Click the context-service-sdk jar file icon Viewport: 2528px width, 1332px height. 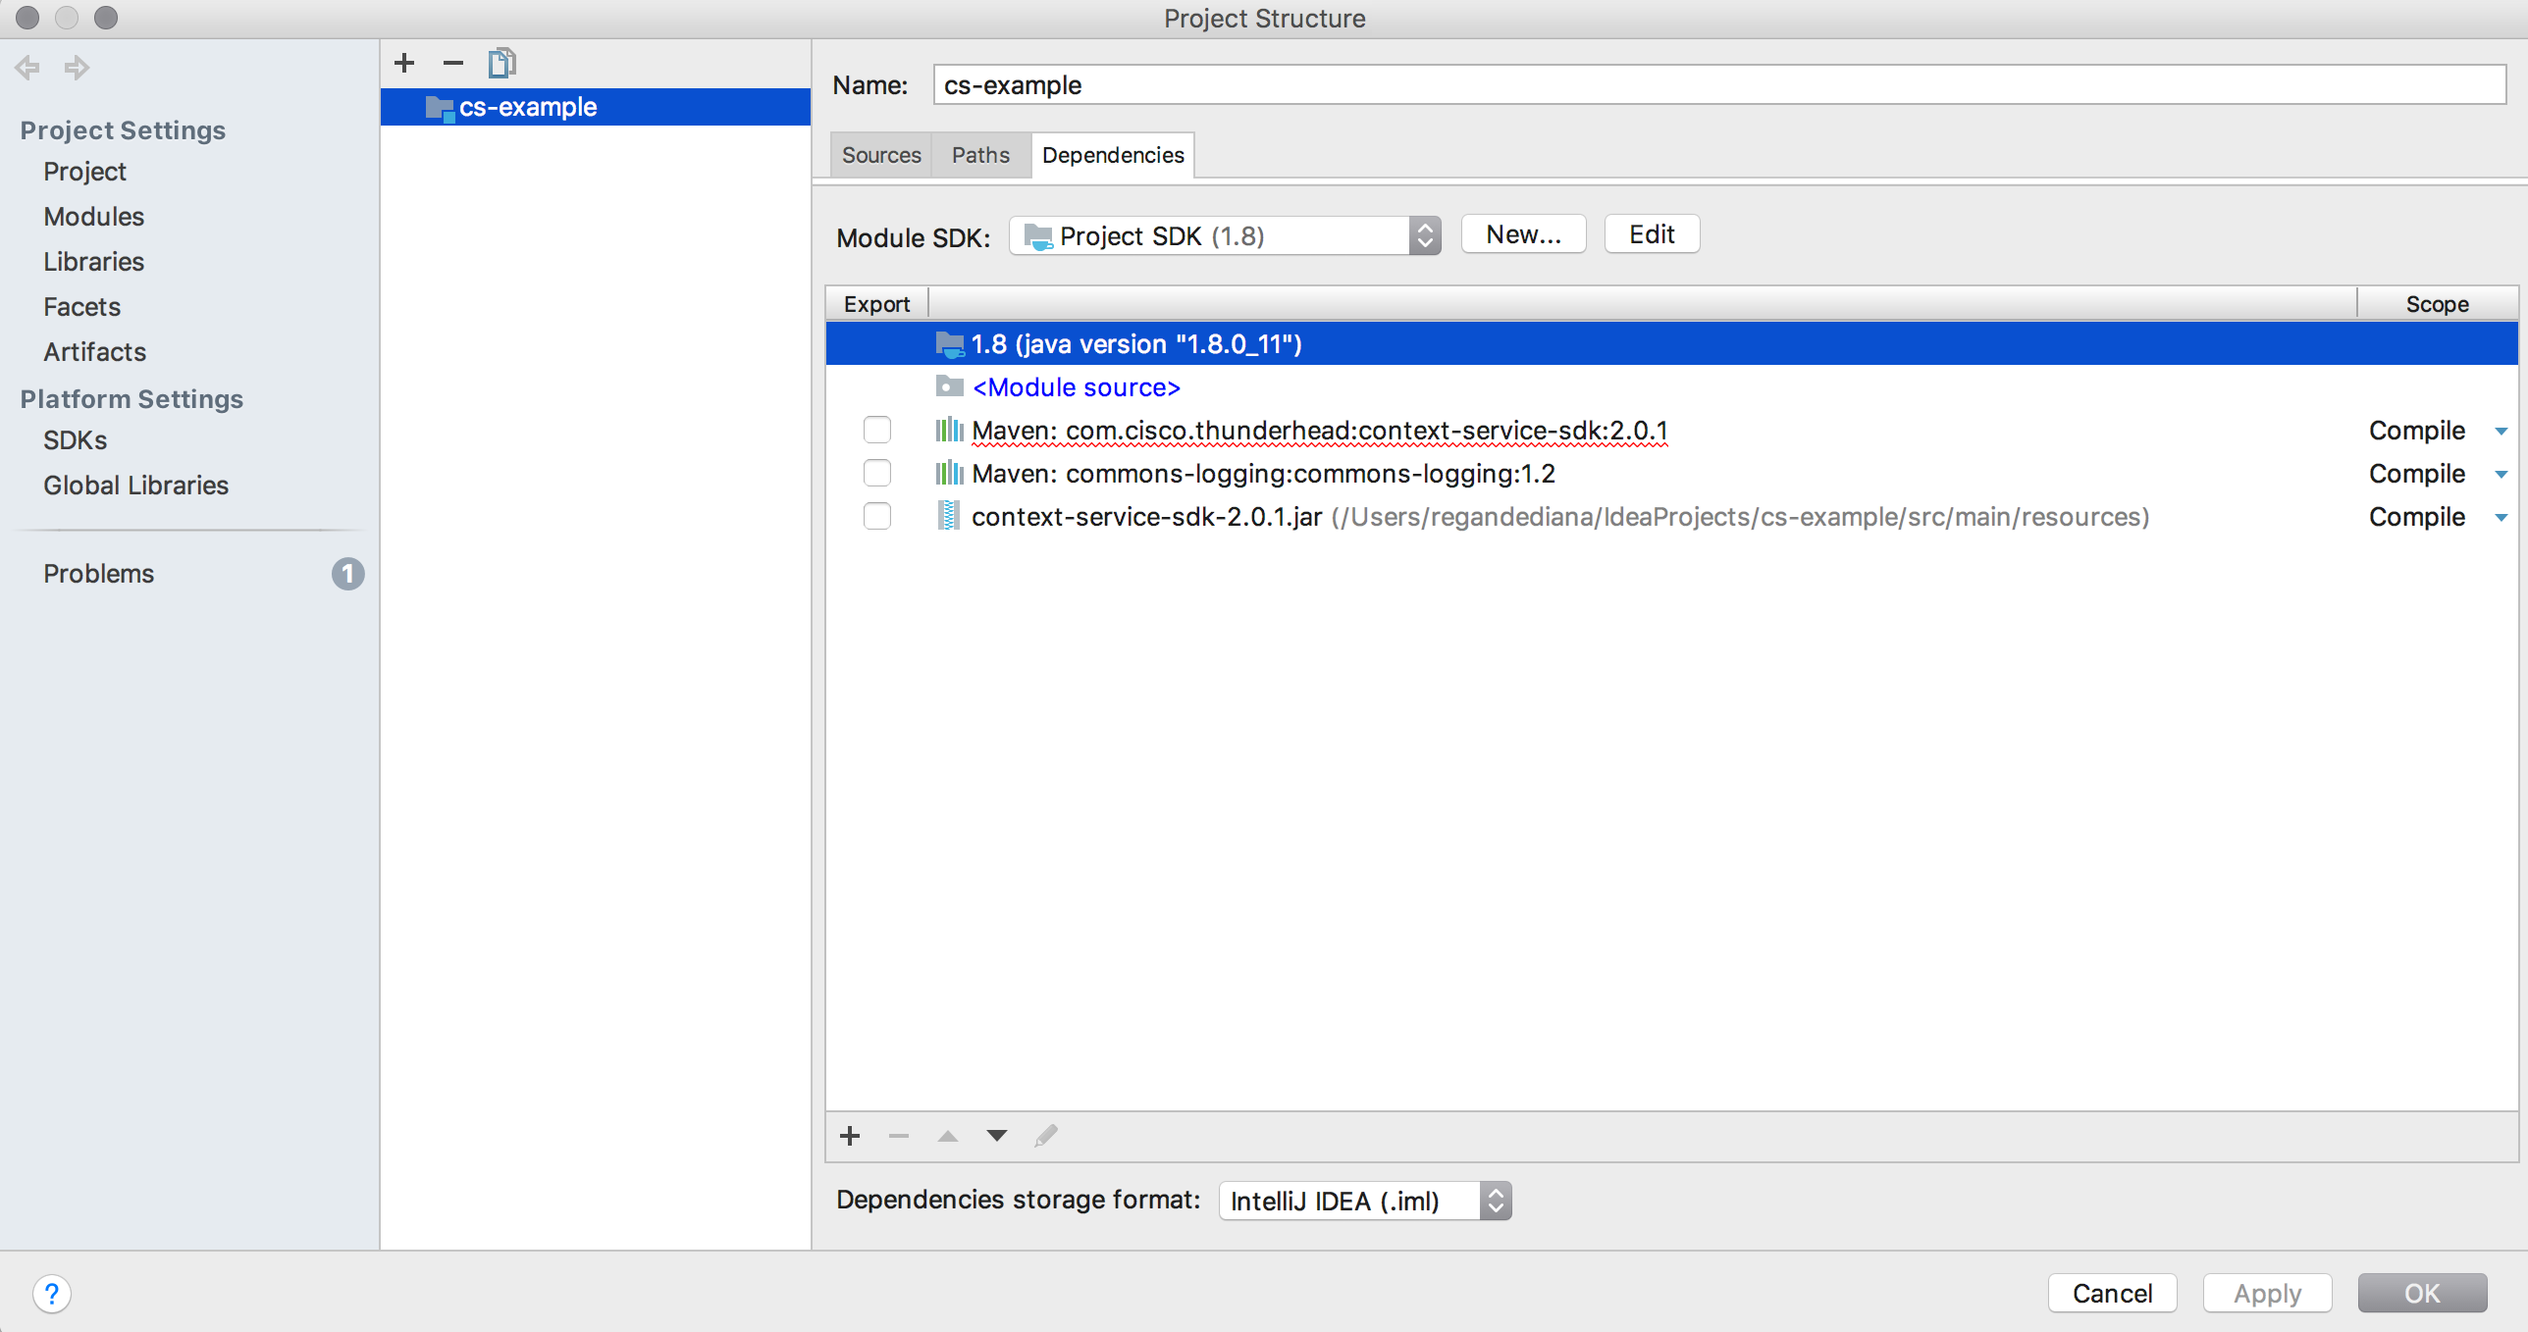948,516
